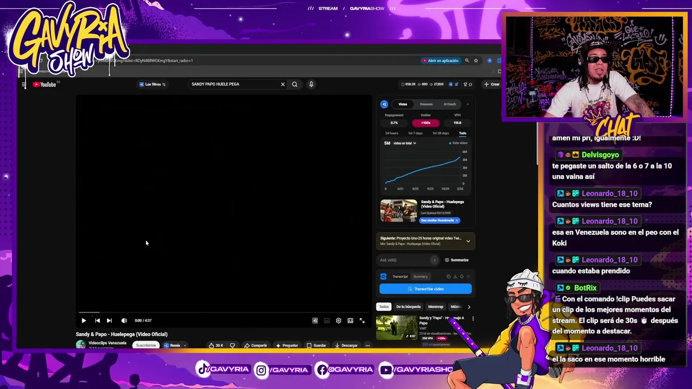This screenshot has width=692, height=389.
Task: Bookmark the page with the star icon
Action: (x=476, y=61)
